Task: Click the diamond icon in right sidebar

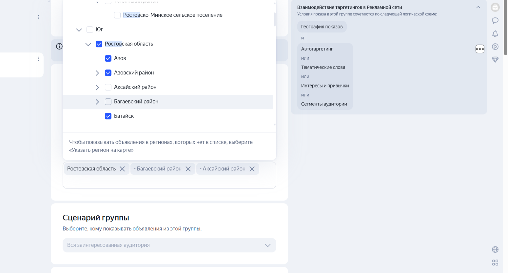Action: click(x=495, y=60)
